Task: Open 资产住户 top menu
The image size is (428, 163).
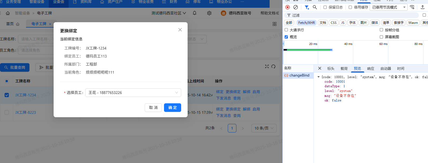Action: [x=111, y=2]
